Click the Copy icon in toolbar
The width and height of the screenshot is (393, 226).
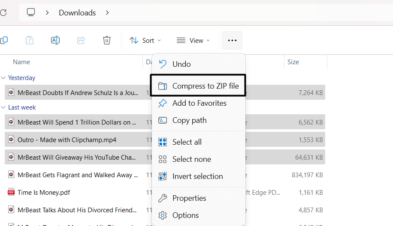click(4, 40)
